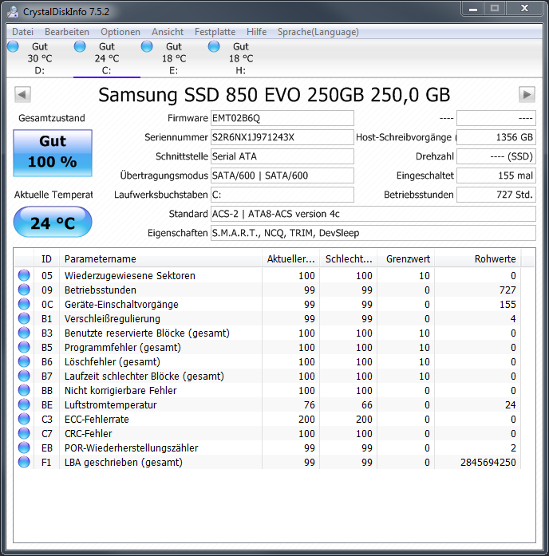
Task: Click the Aktueller... column header
Action: (x=290, y=258)
